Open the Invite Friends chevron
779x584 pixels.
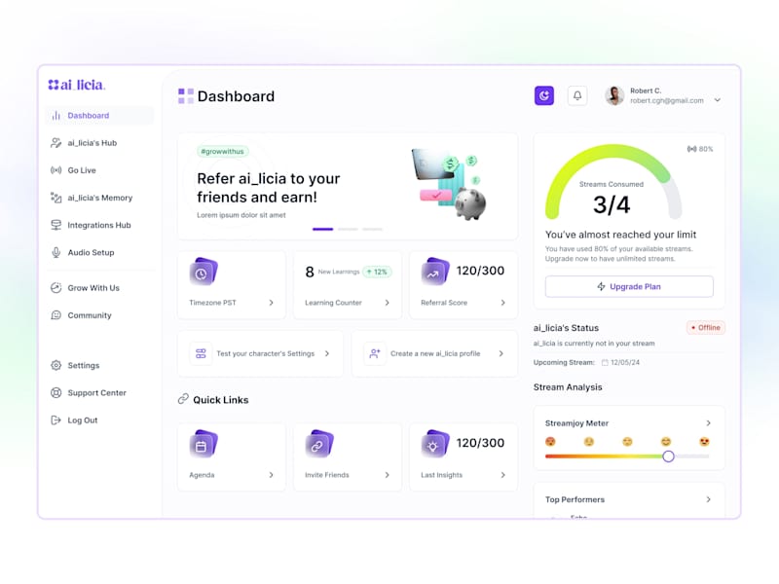tap(387, 475)
